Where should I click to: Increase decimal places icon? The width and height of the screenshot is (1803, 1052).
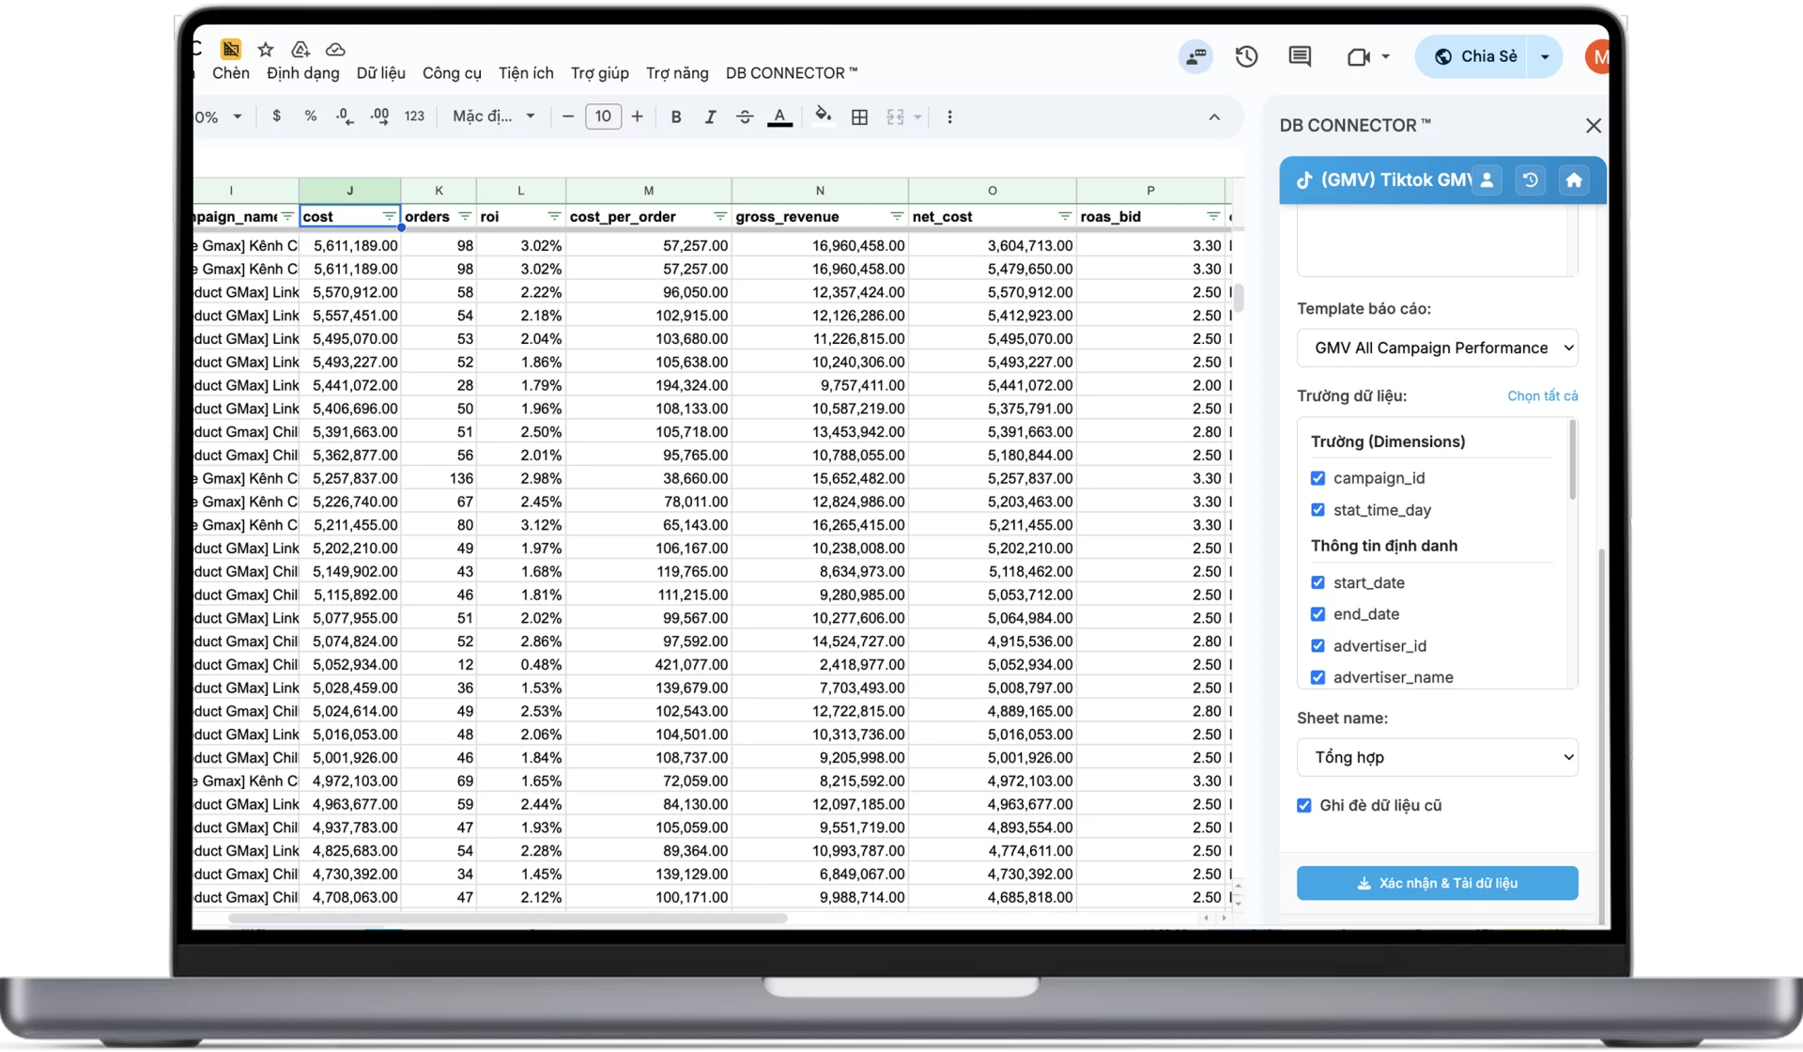click(x=379, y=116)
